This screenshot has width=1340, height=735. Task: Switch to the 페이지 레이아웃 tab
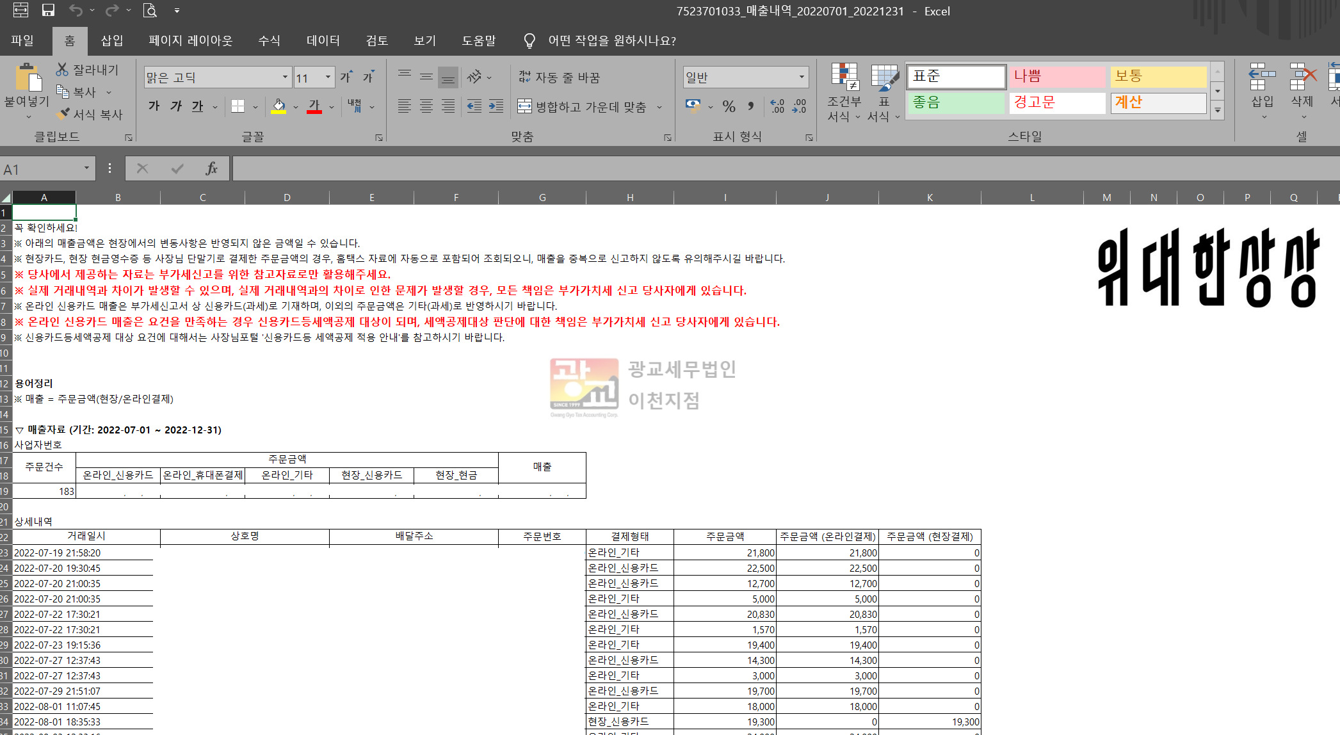tap(190, 40)
